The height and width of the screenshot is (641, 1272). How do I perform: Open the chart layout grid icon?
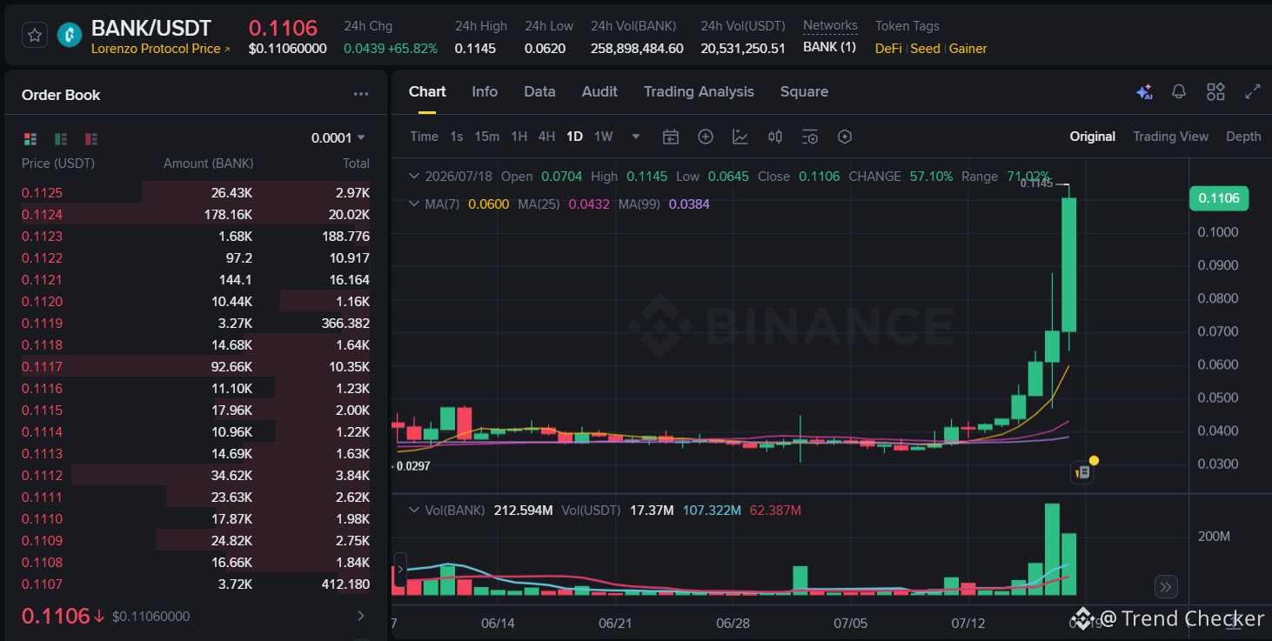pyautogui.click(x=1215, y=92)
